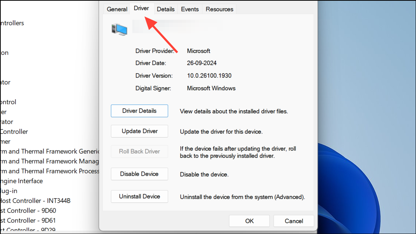This screenshot has height=234, width=416.
Task: Click the Update Driver button
Action: point(139,131)
